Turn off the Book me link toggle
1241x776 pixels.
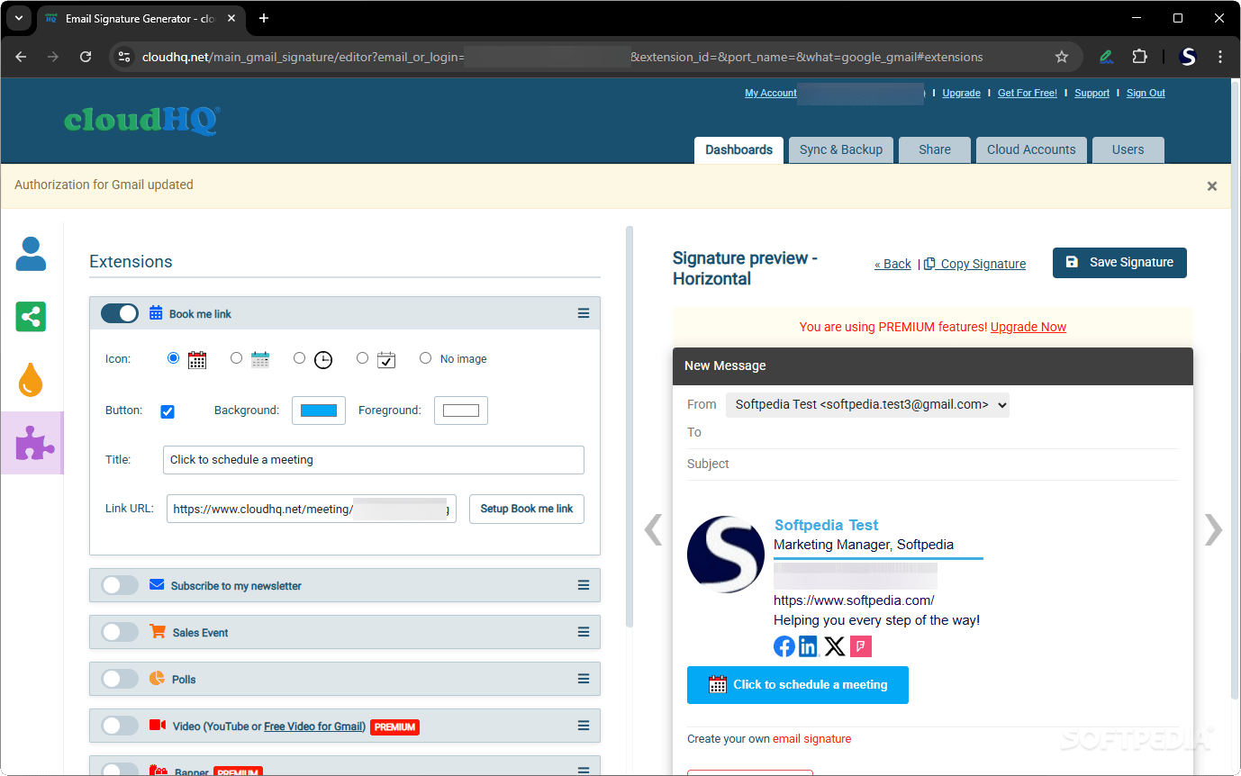tap(120, 313)
